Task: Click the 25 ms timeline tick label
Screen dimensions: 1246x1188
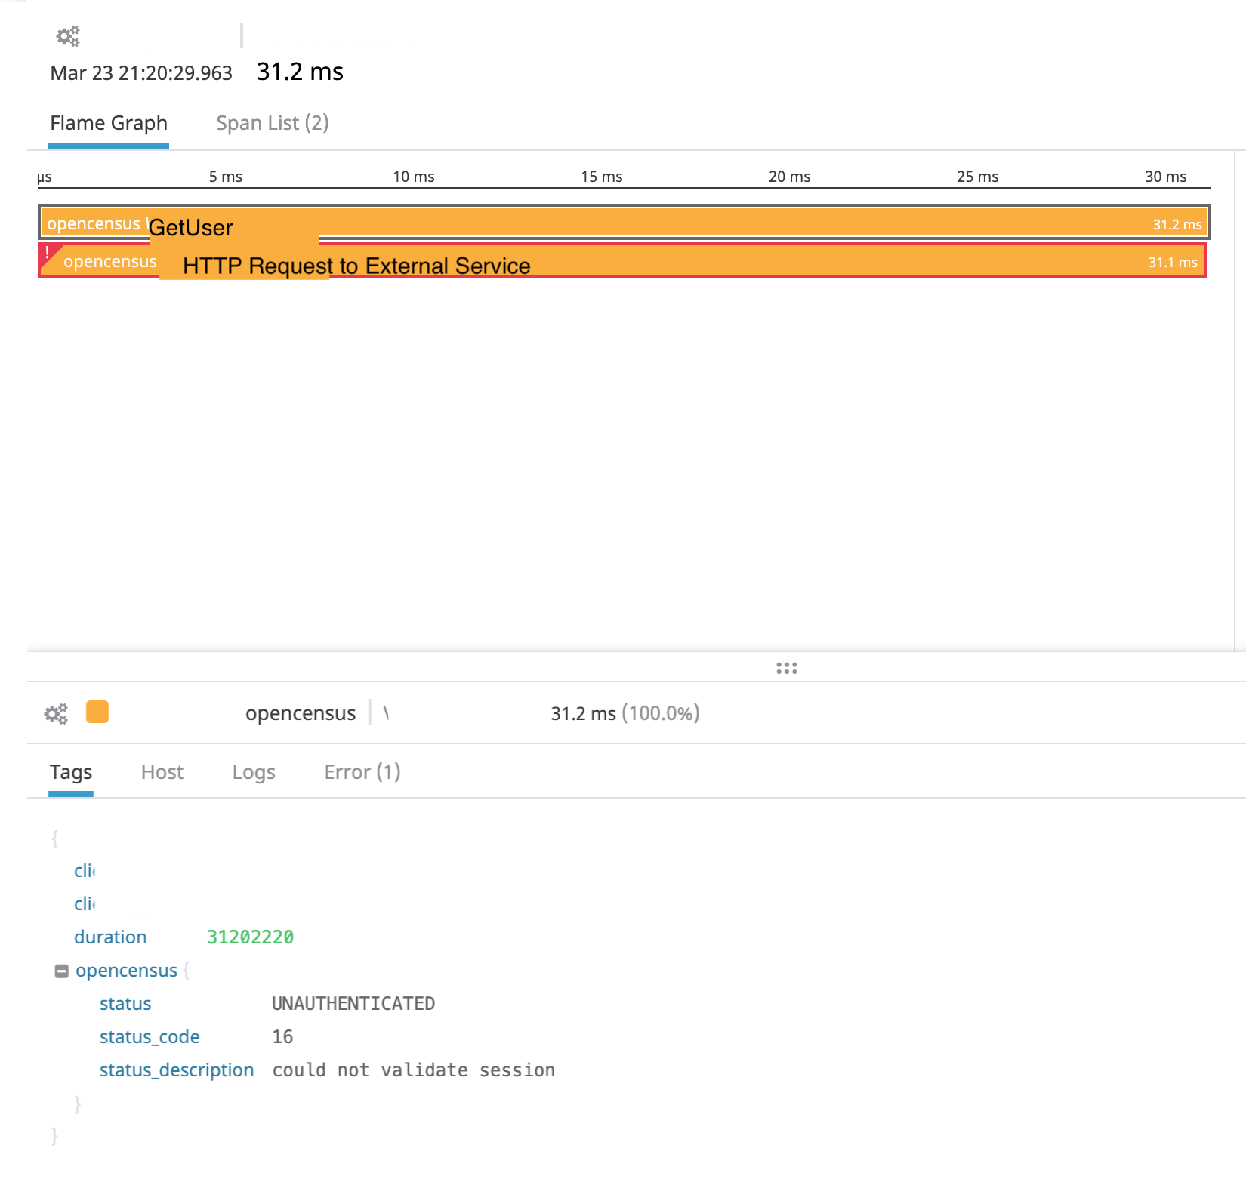Action: 978,176
